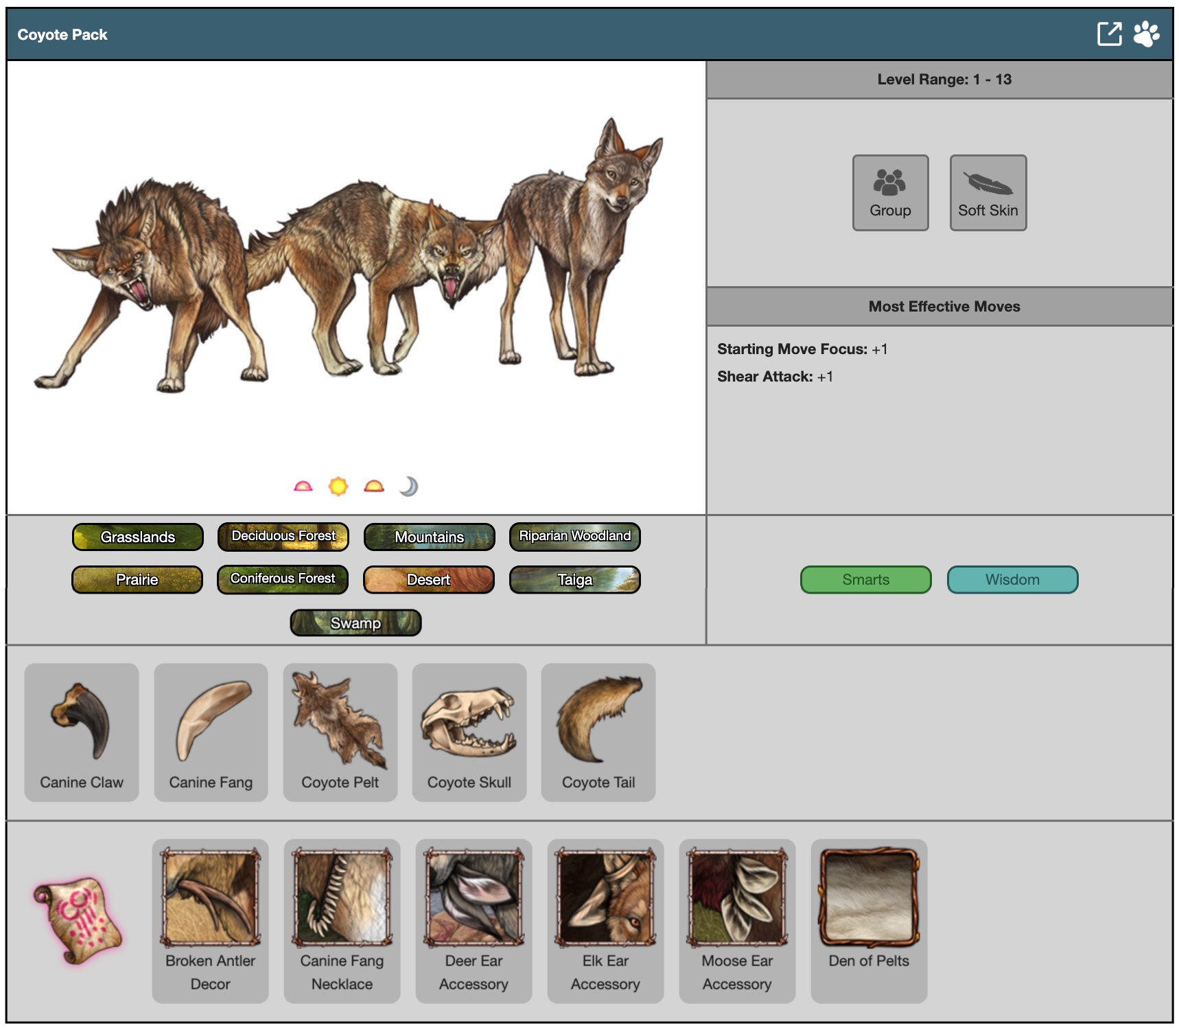Select the Swamp biome tag
Viewport: 1179px width, 1028px height.
[x=355, y=623]
